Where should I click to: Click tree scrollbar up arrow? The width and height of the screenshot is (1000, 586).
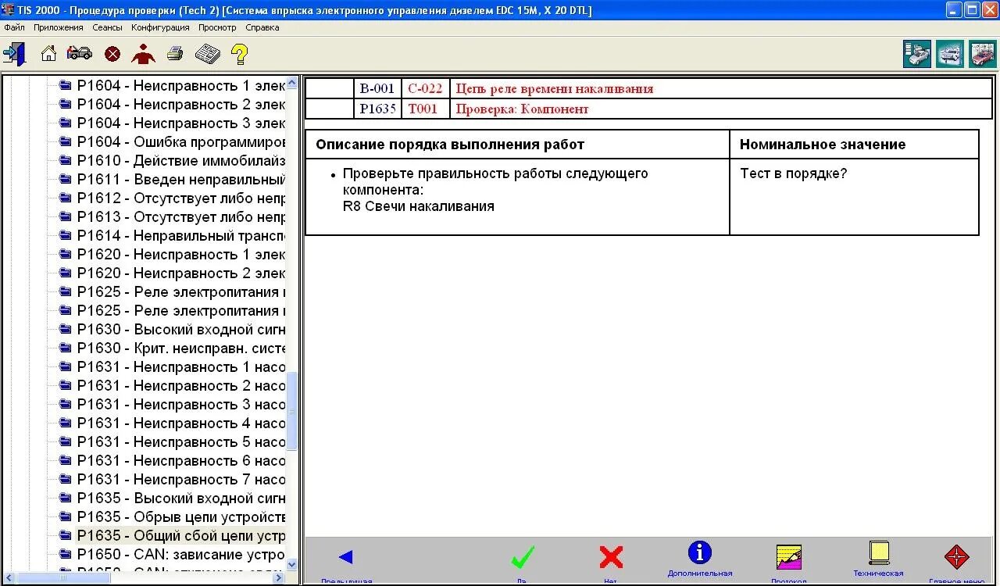(292, 82)
